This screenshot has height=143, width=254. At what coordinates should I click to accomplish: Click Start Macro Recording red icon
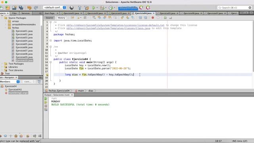point(152,17)
